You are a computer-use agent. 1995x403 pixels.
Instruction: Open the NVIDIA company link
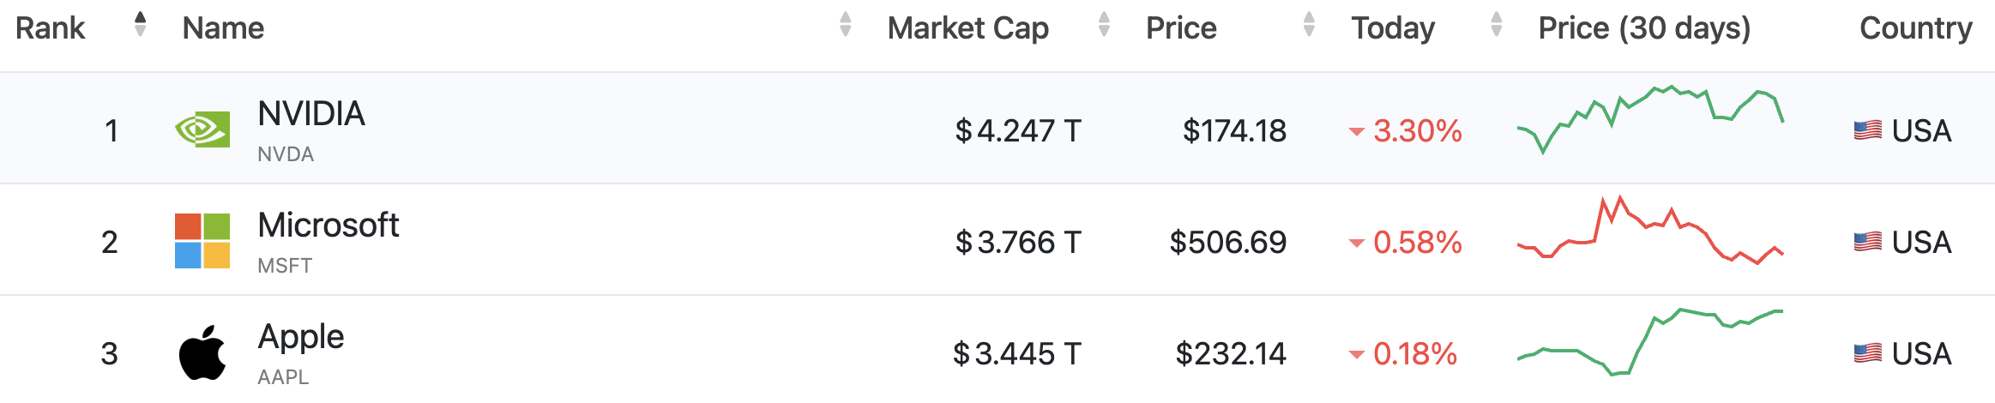coord(311,114)
